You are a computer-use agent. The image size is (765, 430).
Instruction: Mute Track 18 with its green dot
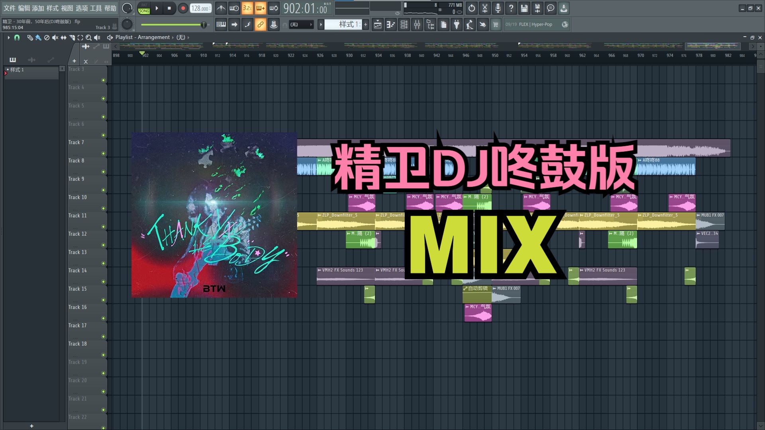click(103, 355)
